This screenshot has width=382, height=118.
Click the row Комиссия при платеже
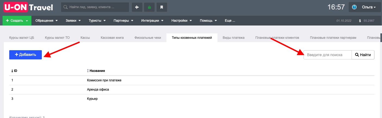click(x=192, y=80)
